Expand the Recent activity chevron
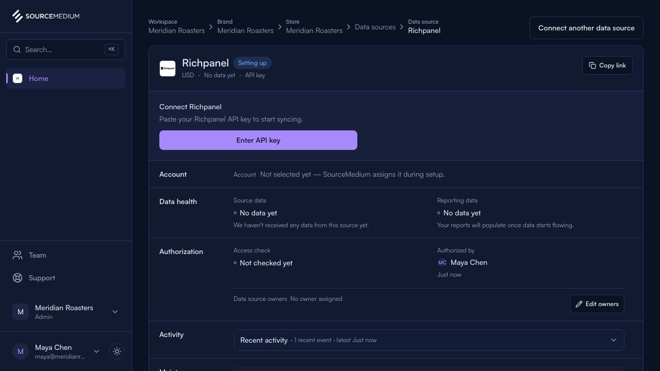 tap(614, 340)
